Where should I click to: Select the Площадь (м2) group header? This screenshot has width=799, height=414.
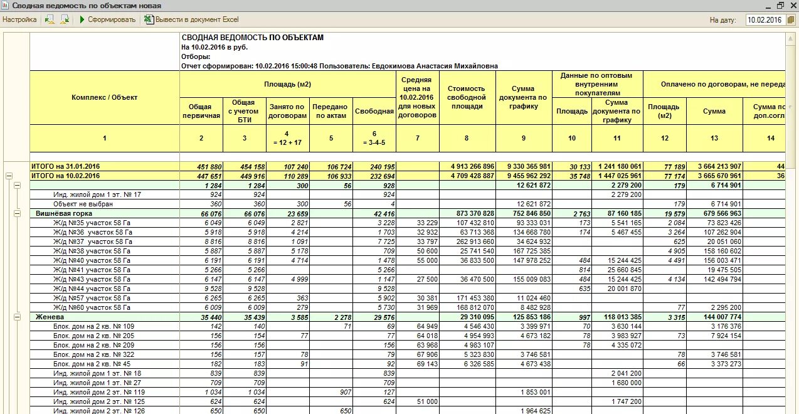point(288,84)
